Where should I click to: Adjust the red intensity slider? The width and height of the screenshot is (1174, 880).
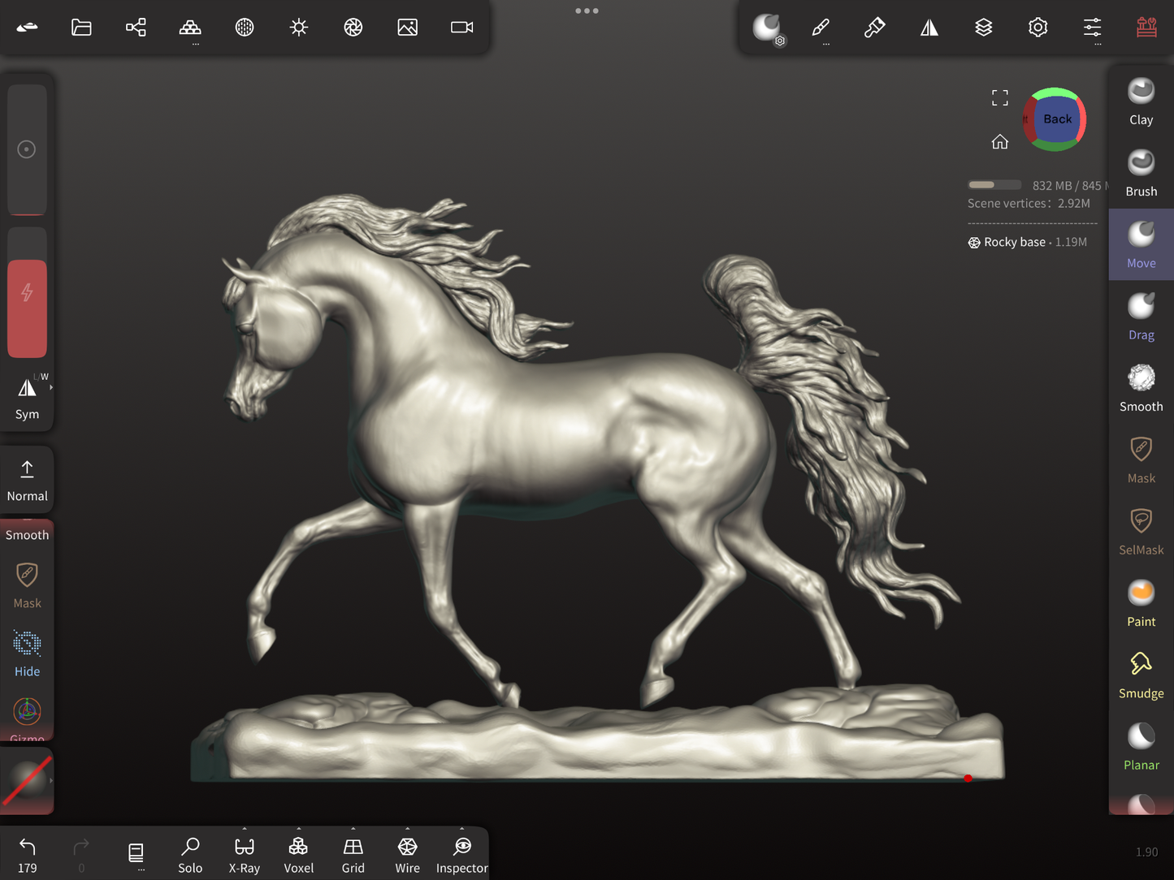click(x=27, y=307)
